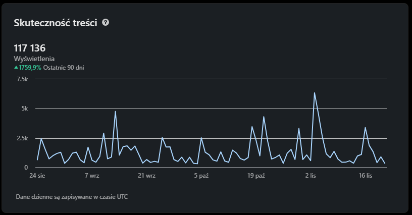Screen dimensions: 412x215
Task: Click the Ostatnie 90 dni period text
Action: [x=64, y=67]
